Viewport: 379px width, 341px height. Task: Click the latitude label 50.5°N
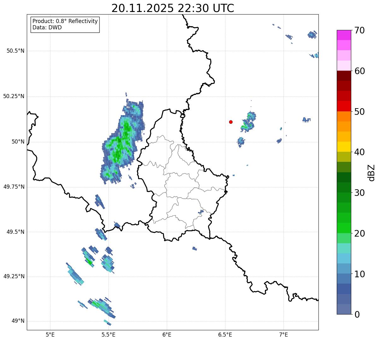coord(15,51)
